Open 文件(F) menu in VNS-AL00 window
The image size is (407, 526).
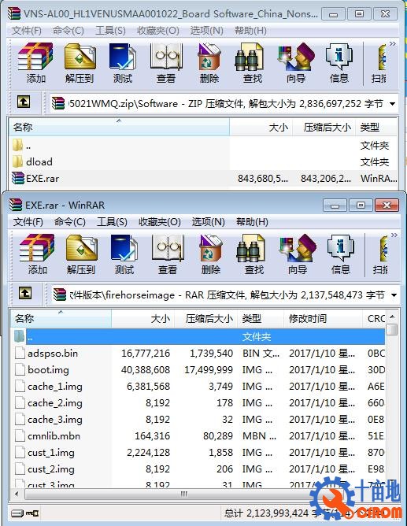[x=27, y=31]
